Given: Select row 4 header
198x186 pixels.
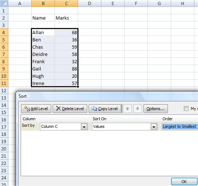Looking at the screenshot, I should 4,32.
